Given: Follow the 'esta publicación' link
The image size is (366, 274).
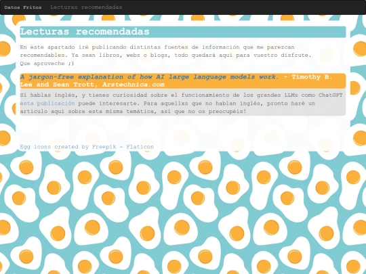Looking at the screenshot, I should pyautogui.click(x=47, y=104).
